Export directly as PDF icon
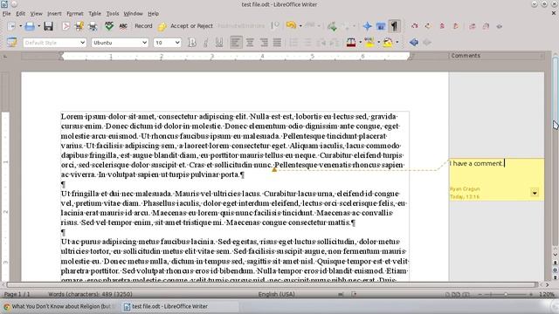 [66, 26]
